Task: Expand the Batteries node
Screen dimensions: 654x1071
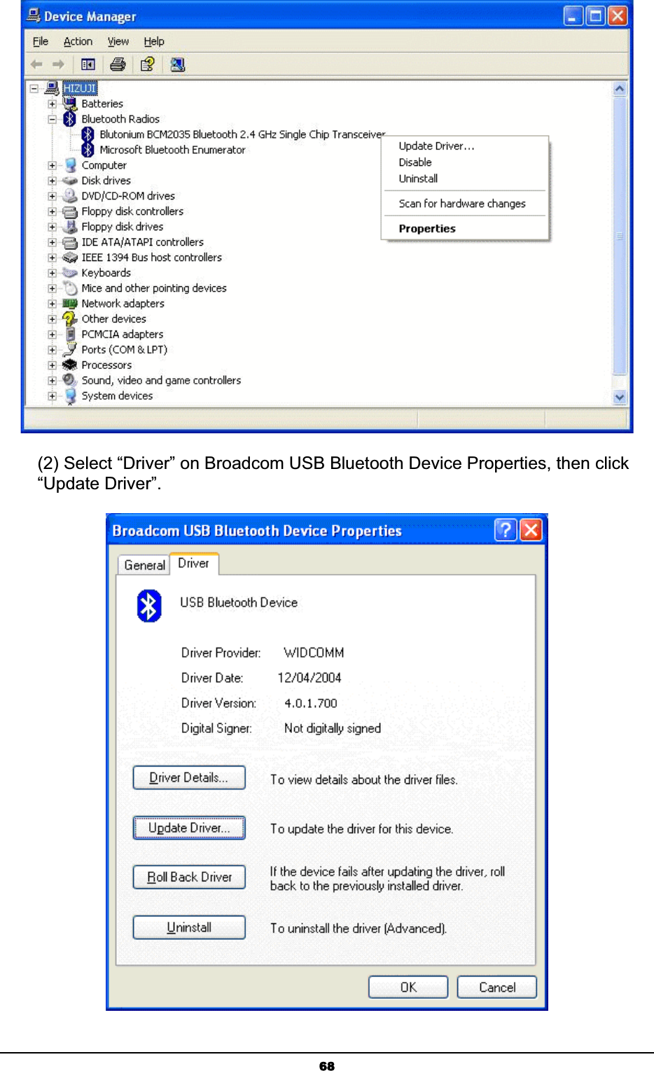Action: coord(52,104)
